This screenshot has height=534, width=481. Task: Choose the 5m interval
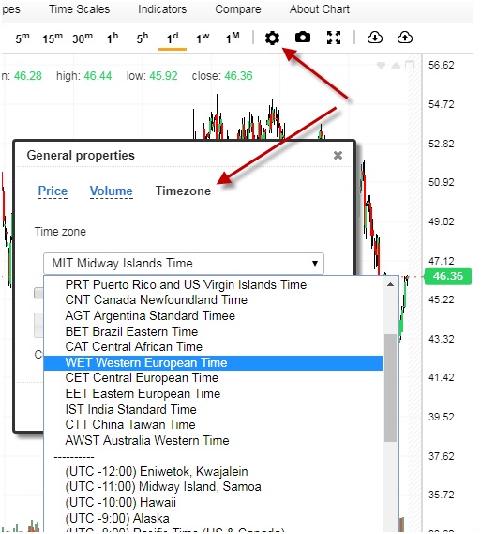[x=23, y=38]
